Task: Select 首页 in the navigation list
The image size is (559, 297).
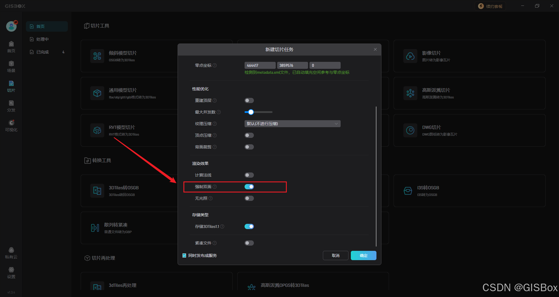Action: click(x=47, y=26)
